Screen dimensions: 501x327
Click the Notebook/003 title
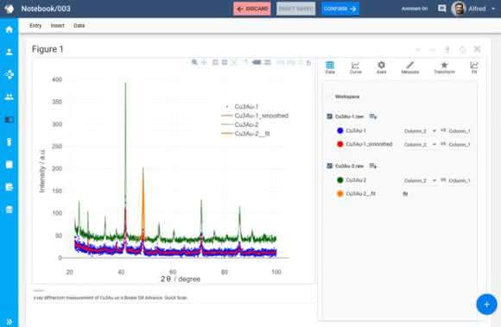point(46,9)
